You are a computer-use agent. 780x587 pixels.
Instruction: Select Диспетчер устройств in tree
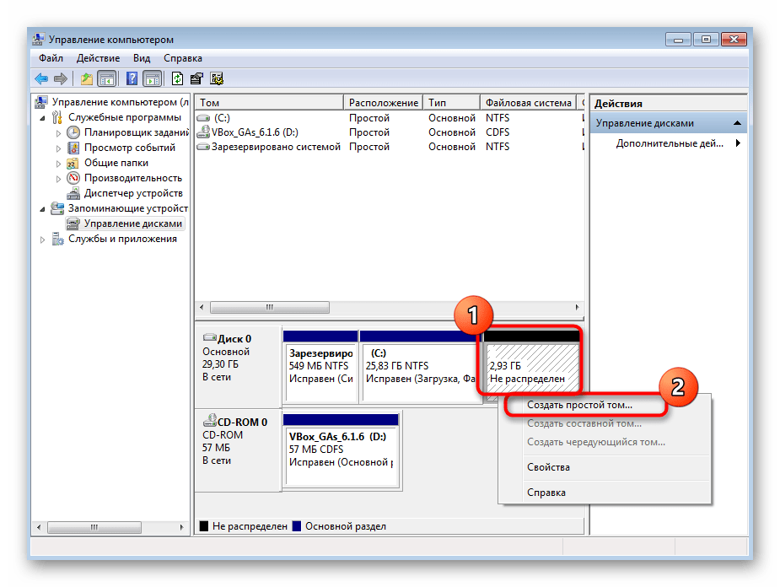coord(133,193)
